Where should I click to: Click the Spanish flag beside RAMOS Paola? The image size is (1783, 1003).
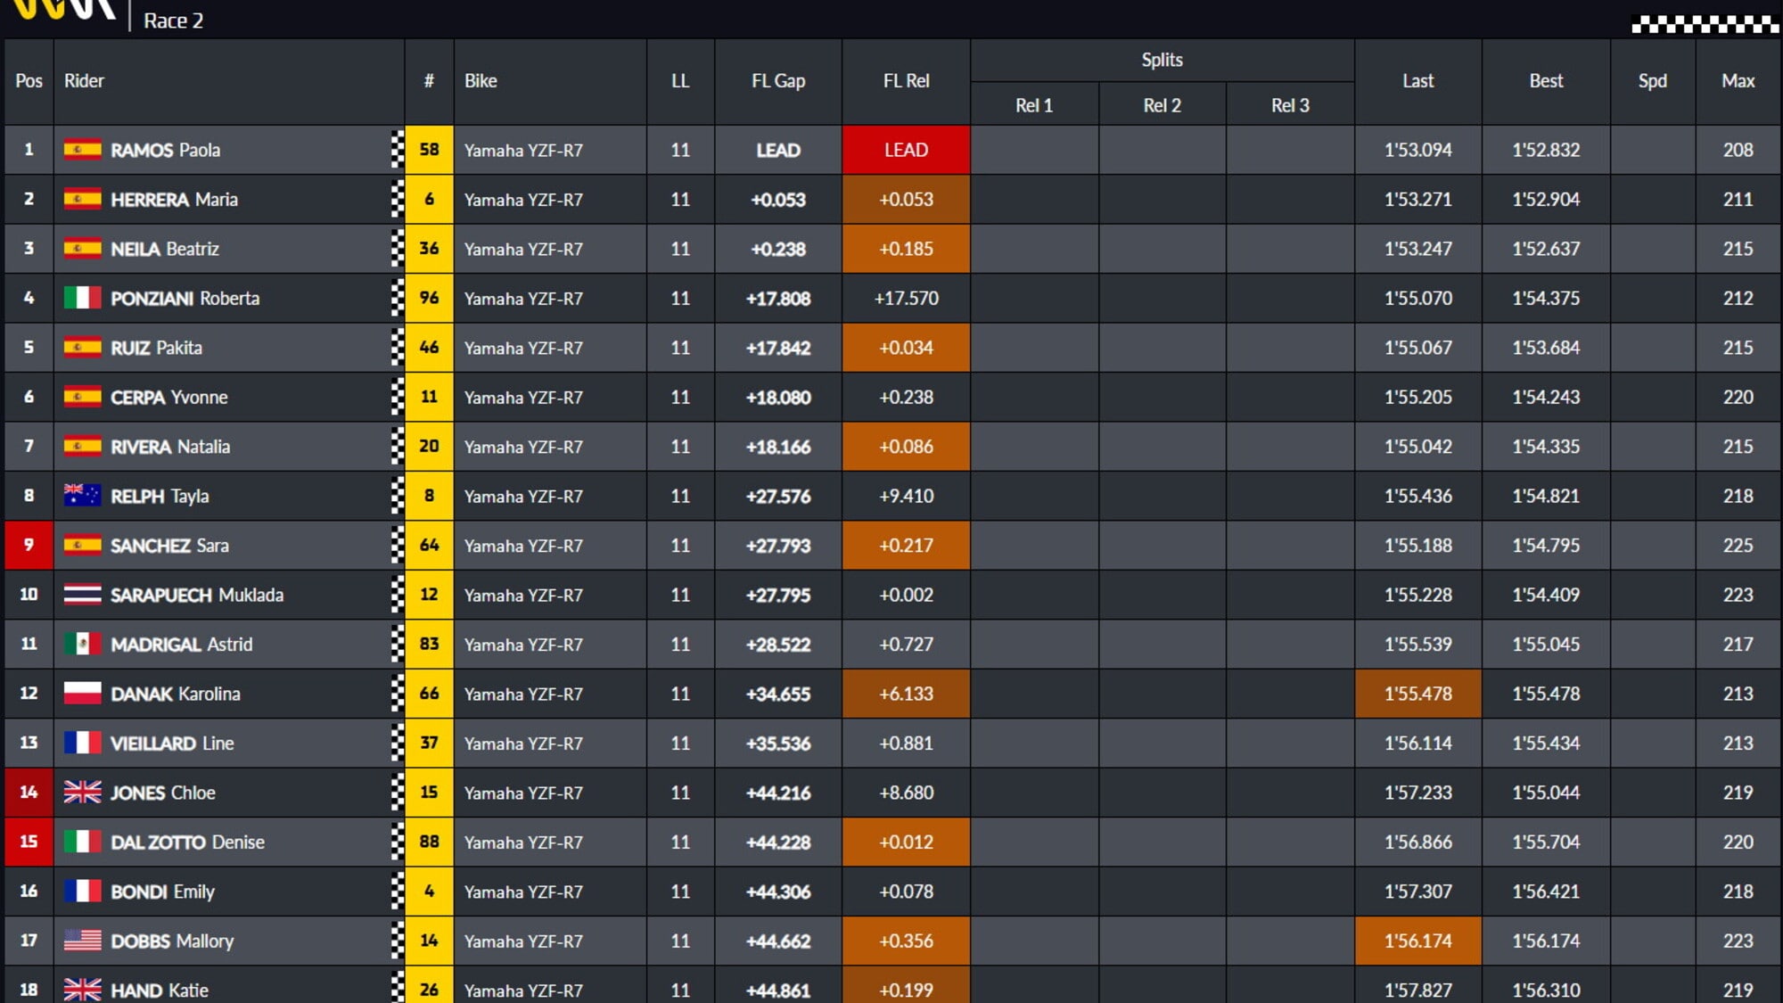(82, 150)
